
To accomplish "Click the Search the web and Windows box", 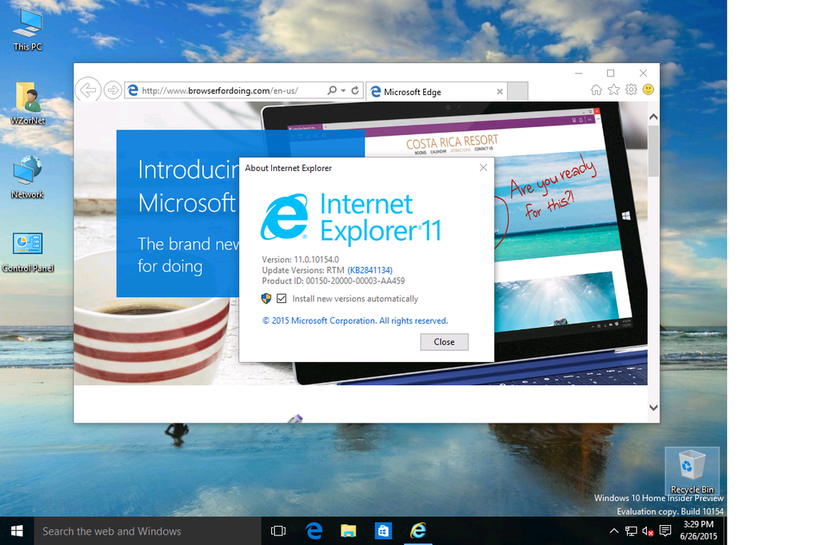I will [x=147, y=531].
